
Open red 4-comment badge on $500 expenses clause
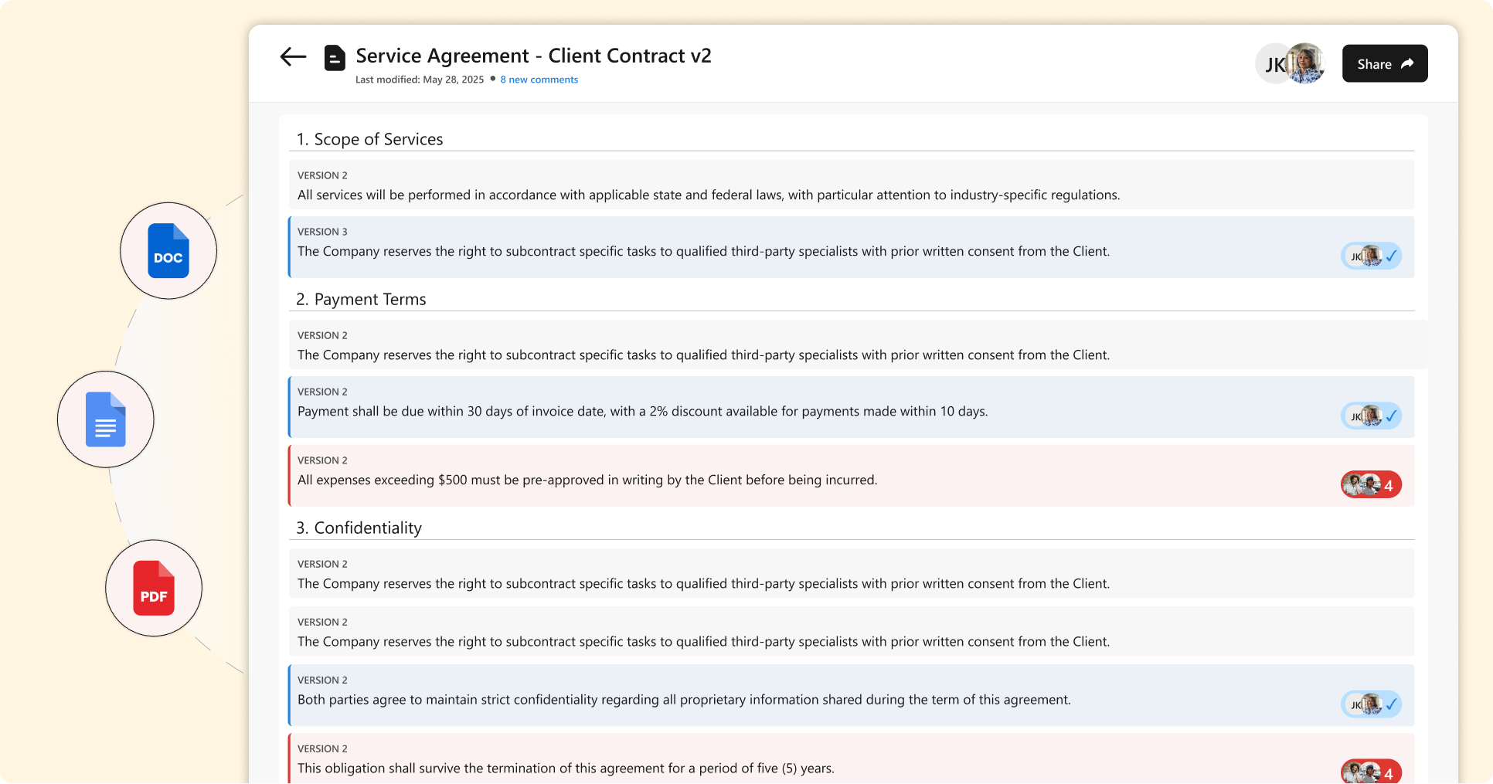click(1371, 484)
